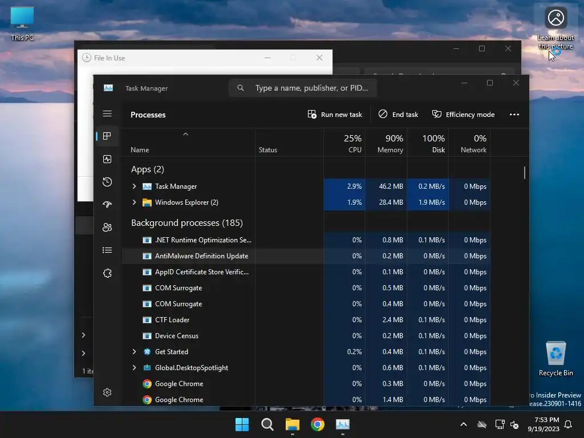This screenshot has width=584, height=438.
Task: Select AntiMalware Definition Update process
Action: [306, 256]
